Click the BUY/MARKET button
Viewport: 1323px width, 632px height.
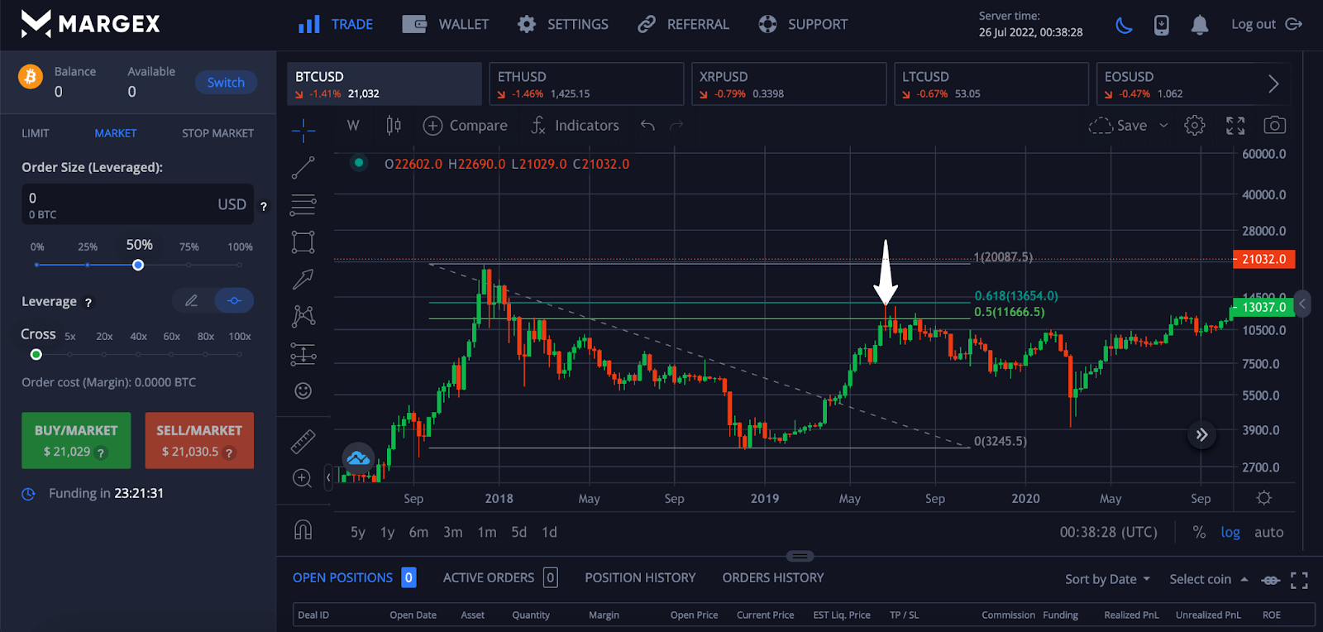coord(76,440)
